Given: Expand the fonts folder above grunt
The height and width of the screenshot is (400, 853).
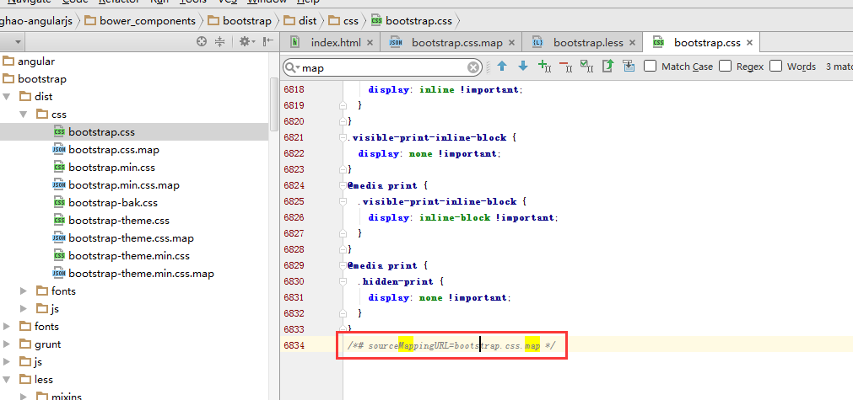Looking at the screenshot, I should [7, 327].
